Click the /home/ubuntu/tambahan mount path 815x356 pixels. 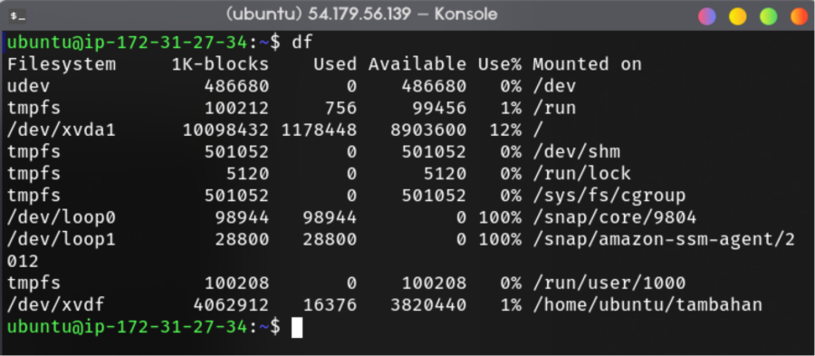(647, 305)
